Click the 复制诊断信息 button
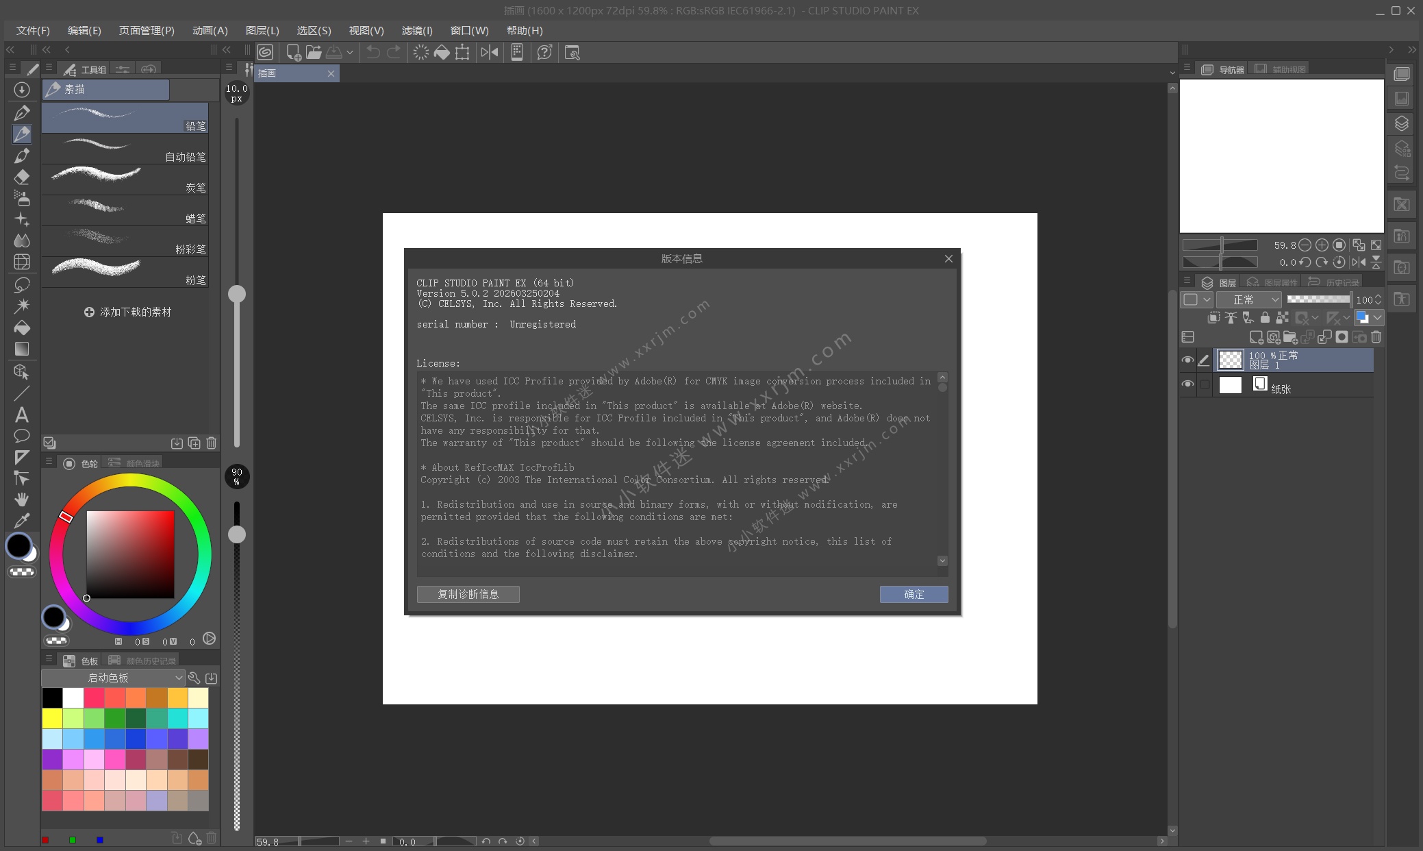Viewport: 1423px width, 851px height. 468,594
